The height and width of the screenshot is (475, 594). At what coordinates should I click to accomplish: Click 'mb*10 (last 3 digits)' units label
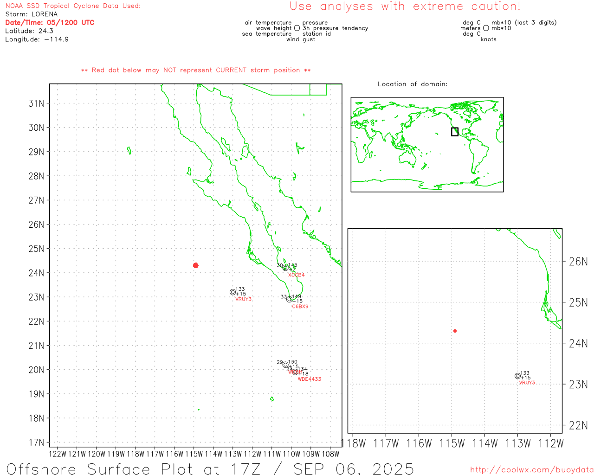(x=524, y=23)
